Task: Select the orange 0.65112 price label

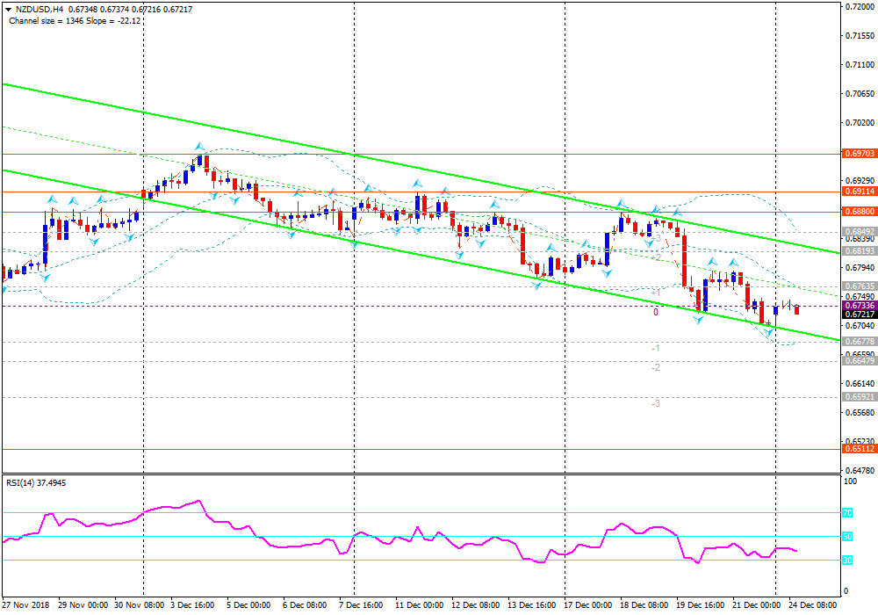Action: click(859, 449)
